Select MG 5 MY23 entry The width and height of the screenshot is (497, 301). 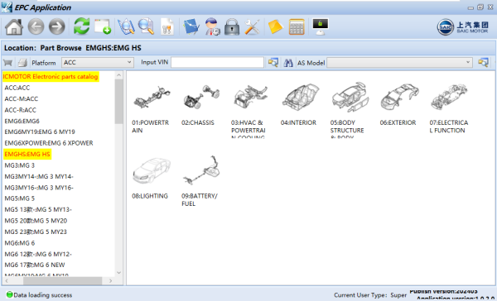pyautogui.click(x=36, y=232)
